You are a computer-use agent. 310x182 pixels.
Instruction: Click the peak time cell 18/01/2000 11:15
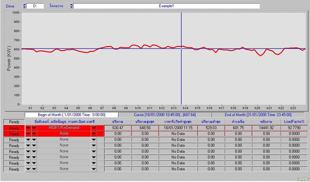[178, 128]
